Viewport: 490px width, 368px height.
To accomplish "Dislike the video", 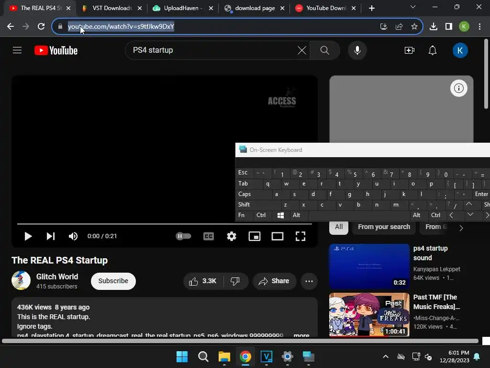I will point(235,281).
